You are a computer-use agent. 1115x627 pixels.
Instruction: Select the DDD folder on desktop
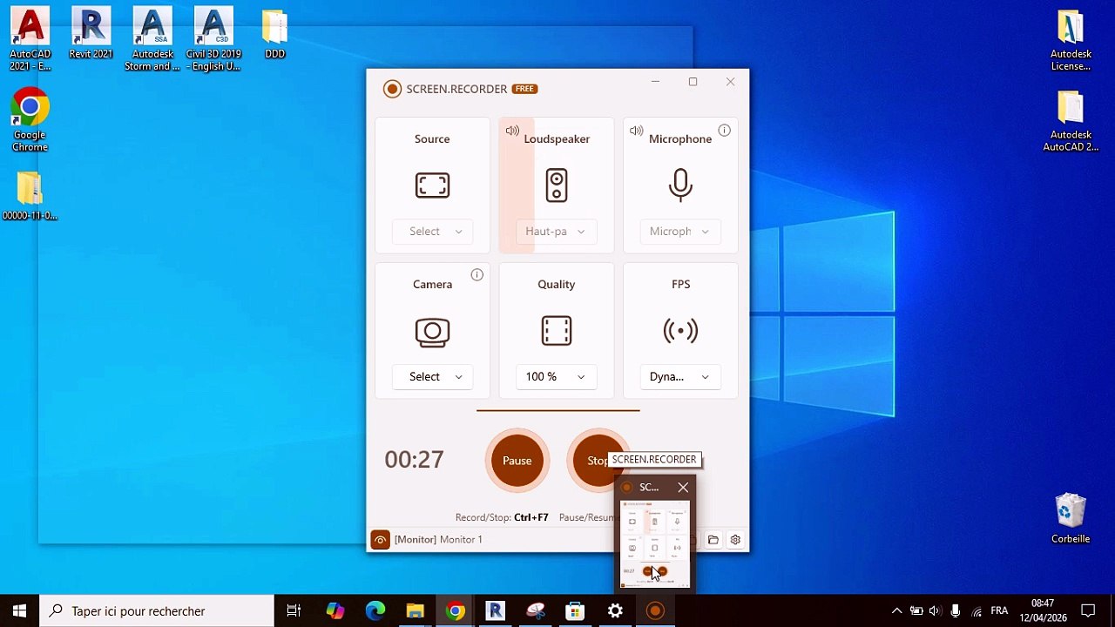(x=274, y=33)
